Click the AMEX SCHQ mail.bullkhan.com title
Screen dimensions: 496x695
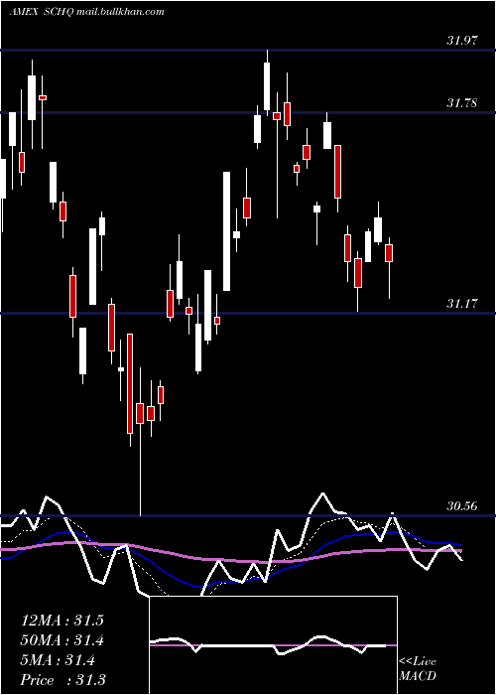[87, 12]
